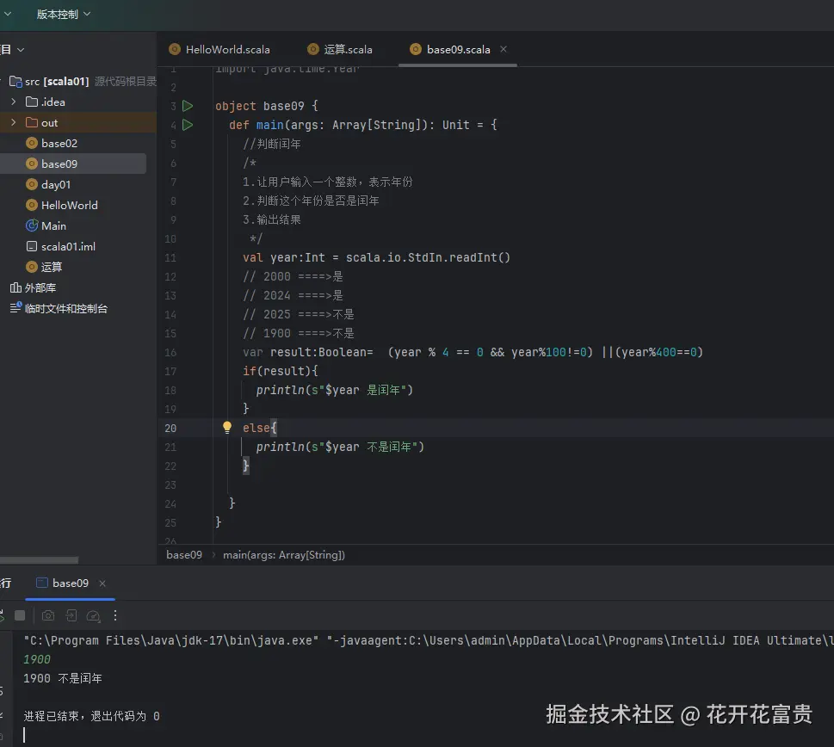Image resolution: width=834 pixels, height=747 pixels.
Task: Switch to 运算.scala tab
Action: point(340,49)
